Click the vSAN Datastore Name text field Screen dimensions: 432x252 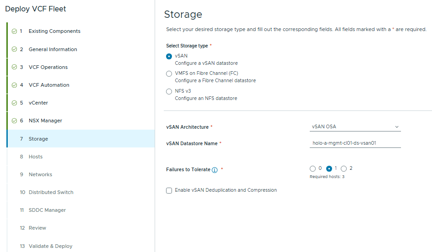[x=354, y=143]
